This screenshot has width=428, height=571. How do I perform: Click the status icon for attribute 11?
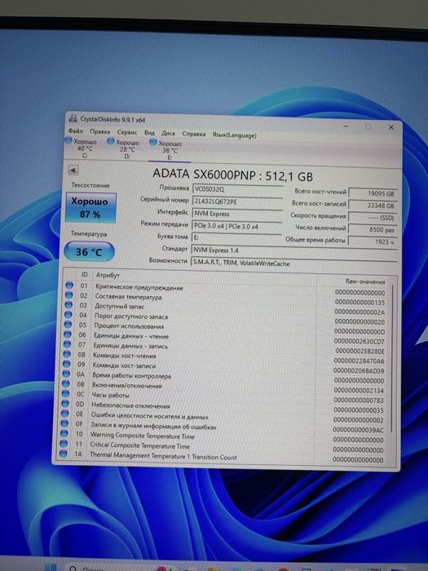pos(64,443)
